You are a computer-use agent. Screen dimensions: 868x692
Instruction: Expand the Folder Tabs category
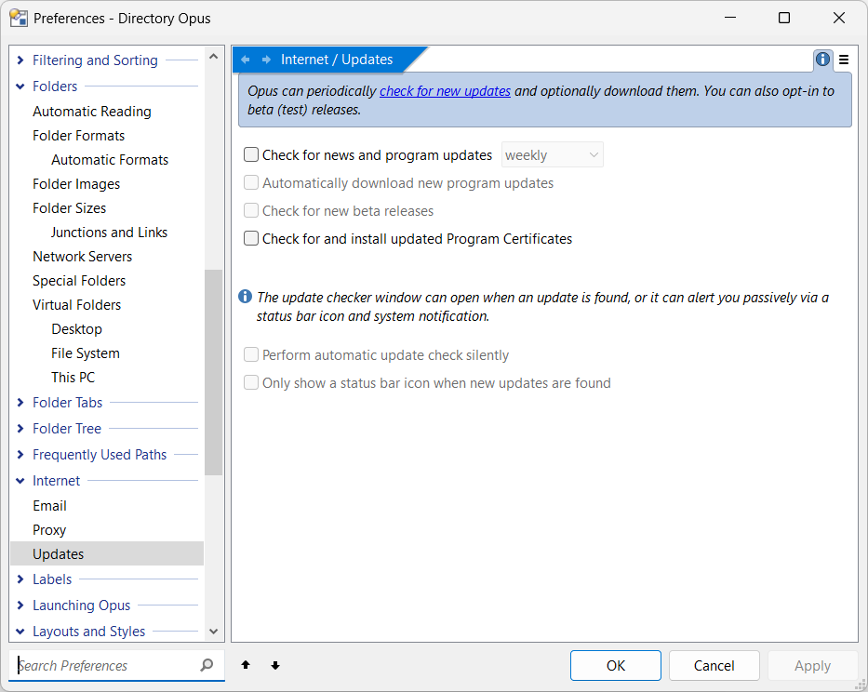coord(20,403)
